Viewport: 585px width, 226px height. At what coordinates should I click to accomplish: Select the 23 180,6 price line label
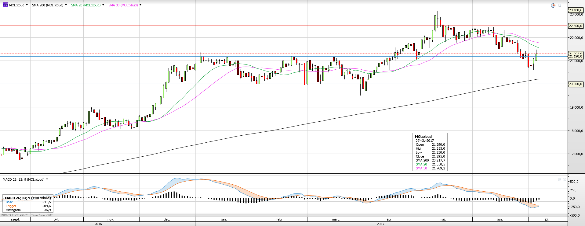point(576,10)
